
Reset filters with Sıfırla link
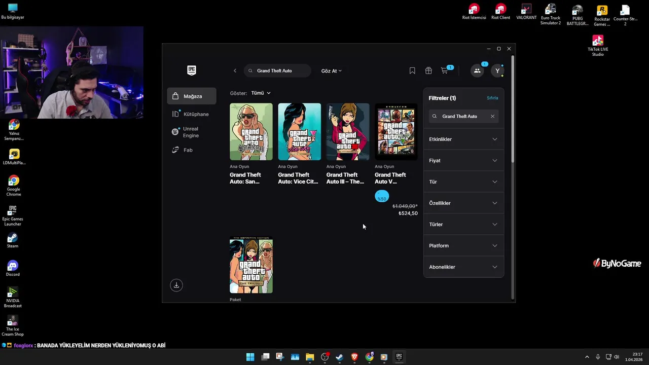coord(492,98)
